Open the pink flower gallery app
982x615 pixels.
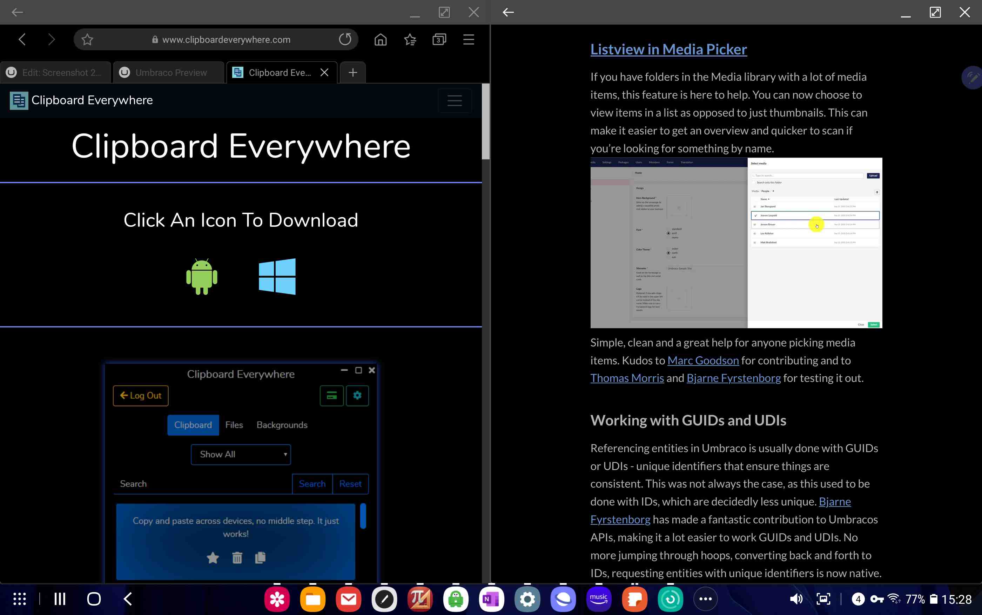[x=277, y=599]
